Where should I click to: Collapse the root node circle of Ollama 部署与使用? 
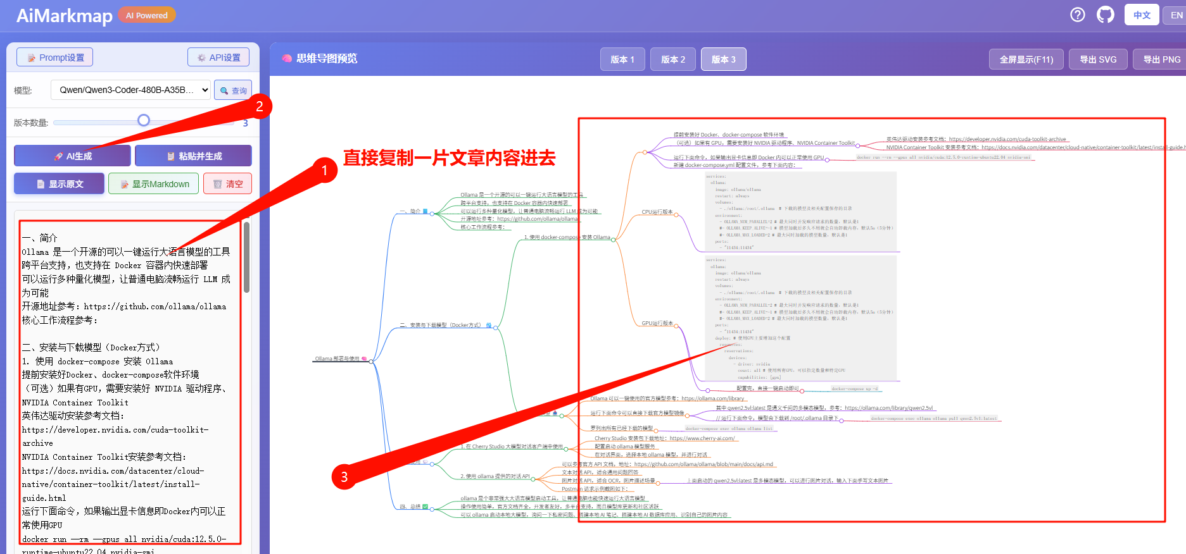click(371, 360)
